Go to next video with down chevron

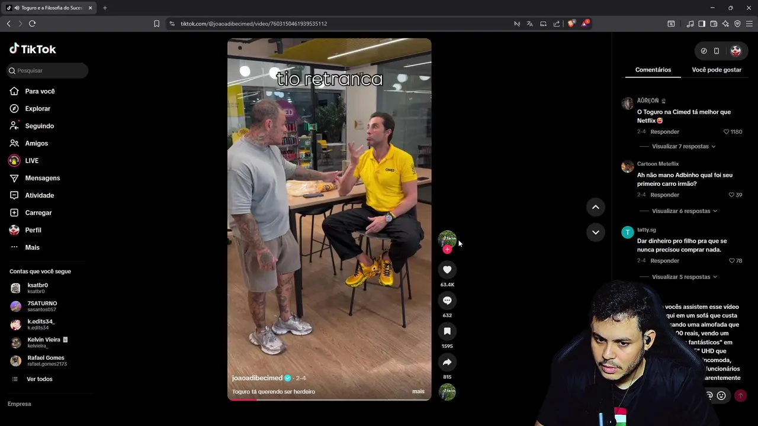pos(595,232)
